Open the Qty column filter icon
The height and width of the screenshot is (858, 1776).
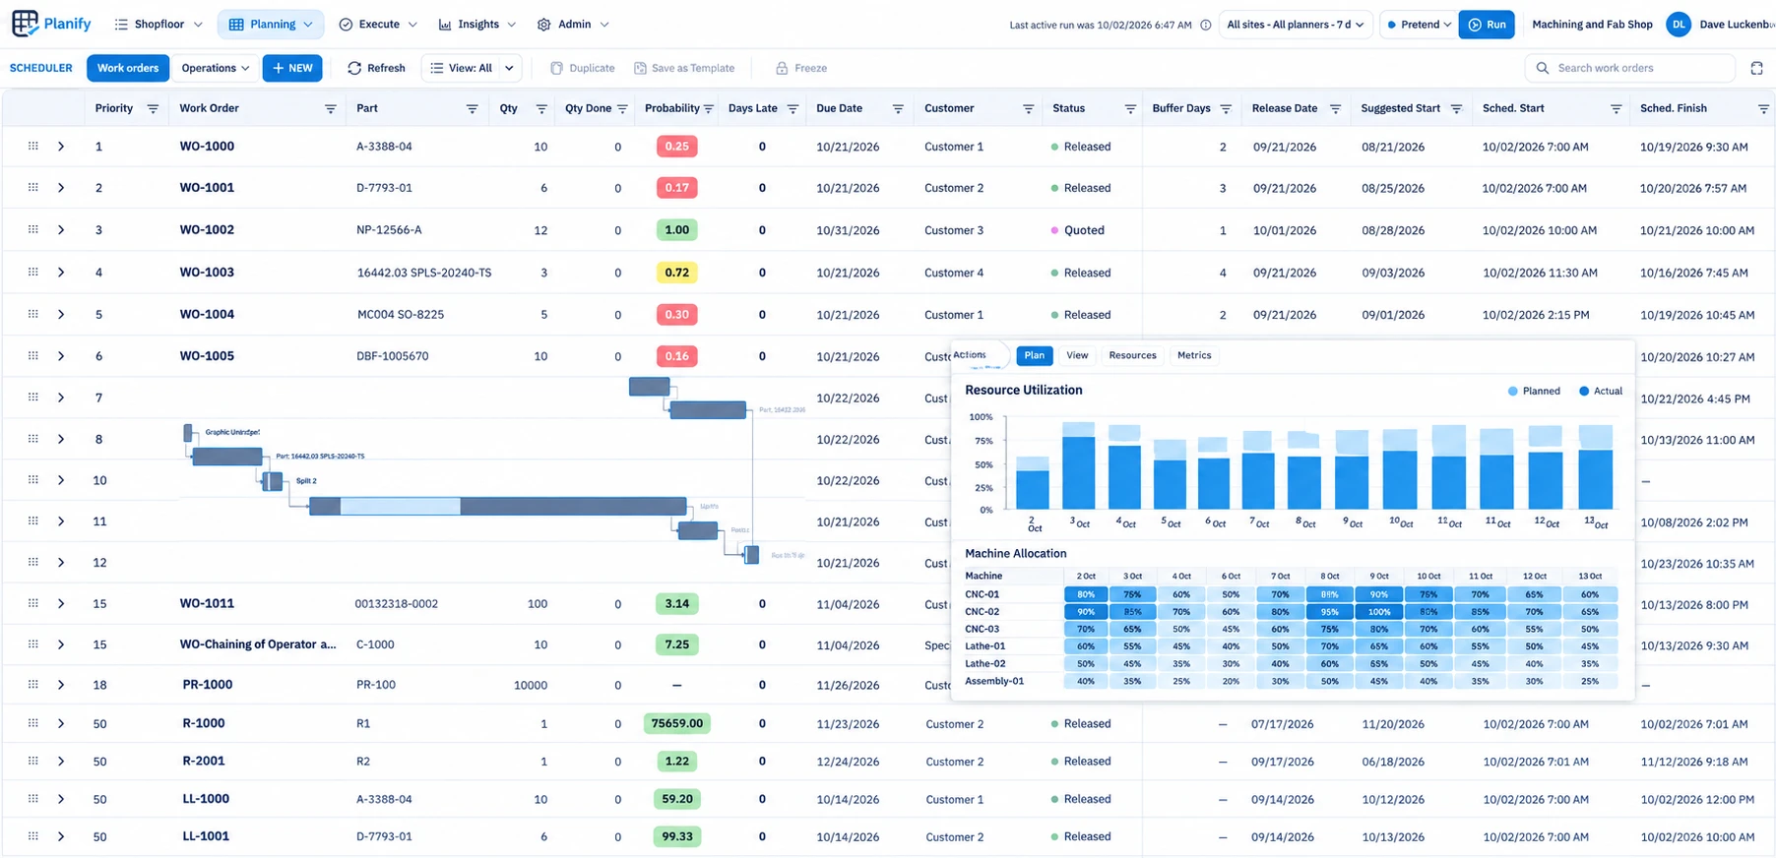[540, 108]
